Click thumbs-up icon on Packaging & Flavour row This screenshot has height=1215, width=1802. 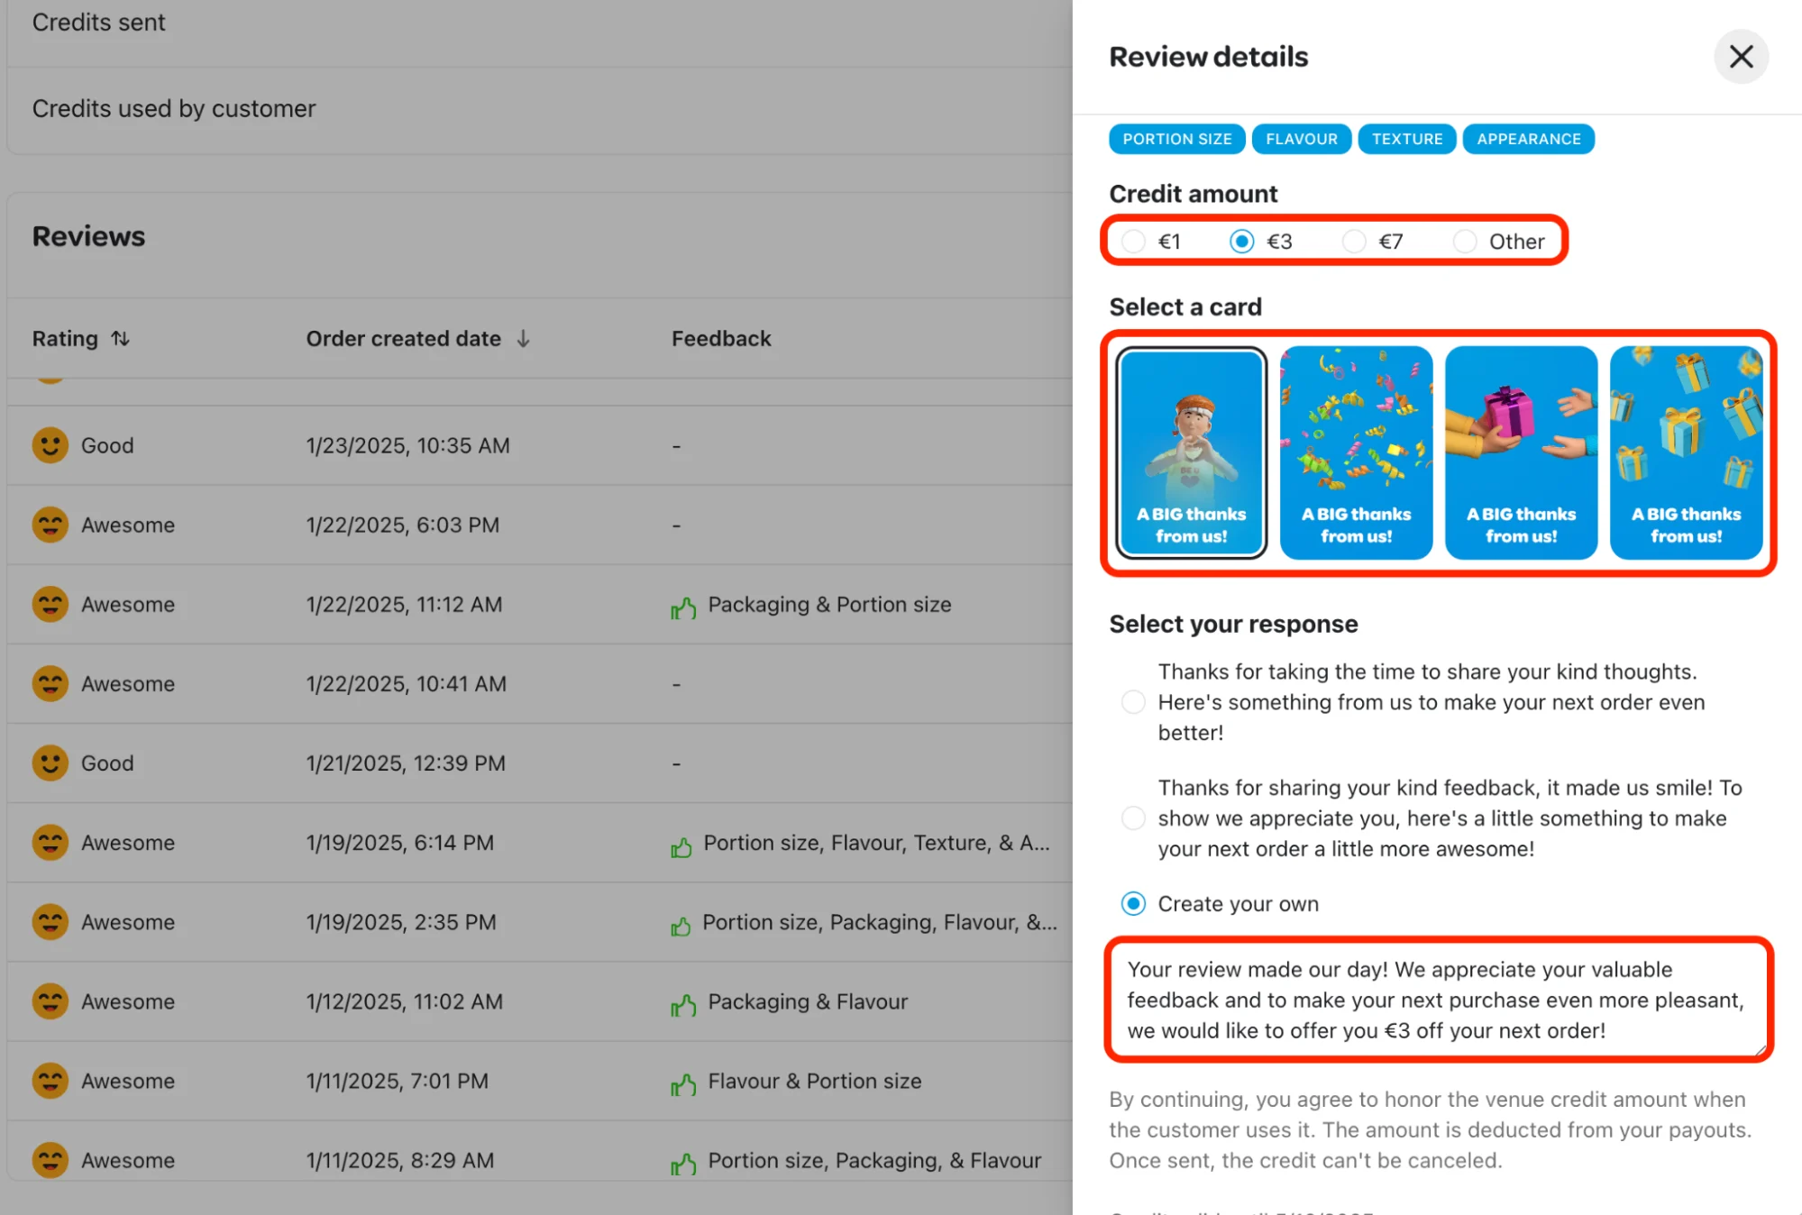(683, 1005)
